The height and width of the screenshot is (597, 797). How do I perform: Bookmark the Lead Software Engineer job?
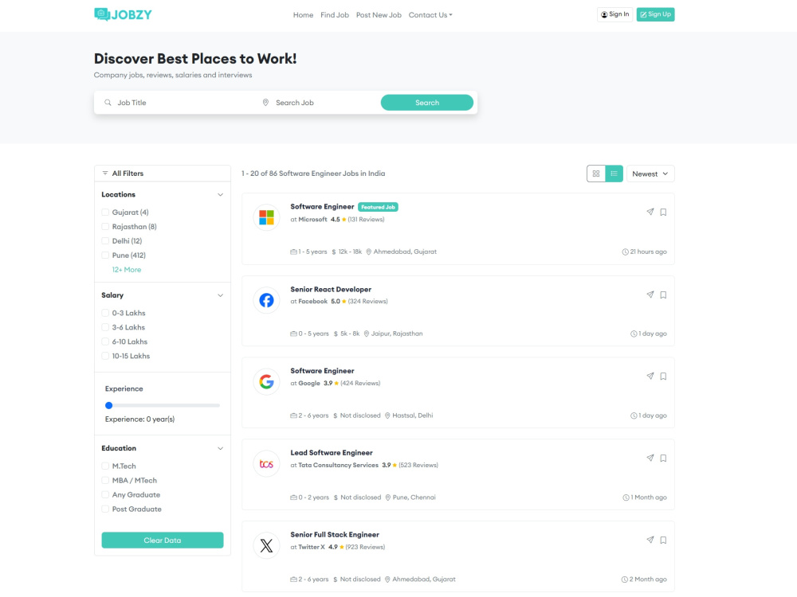[663, 458]
